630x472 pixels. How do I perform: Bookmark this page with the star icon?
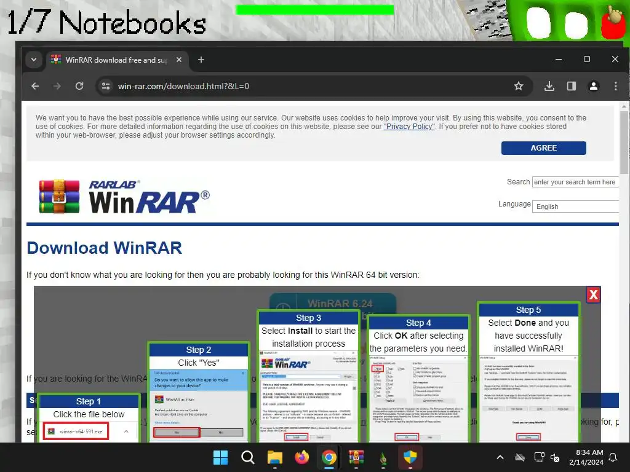click(519, 86)
